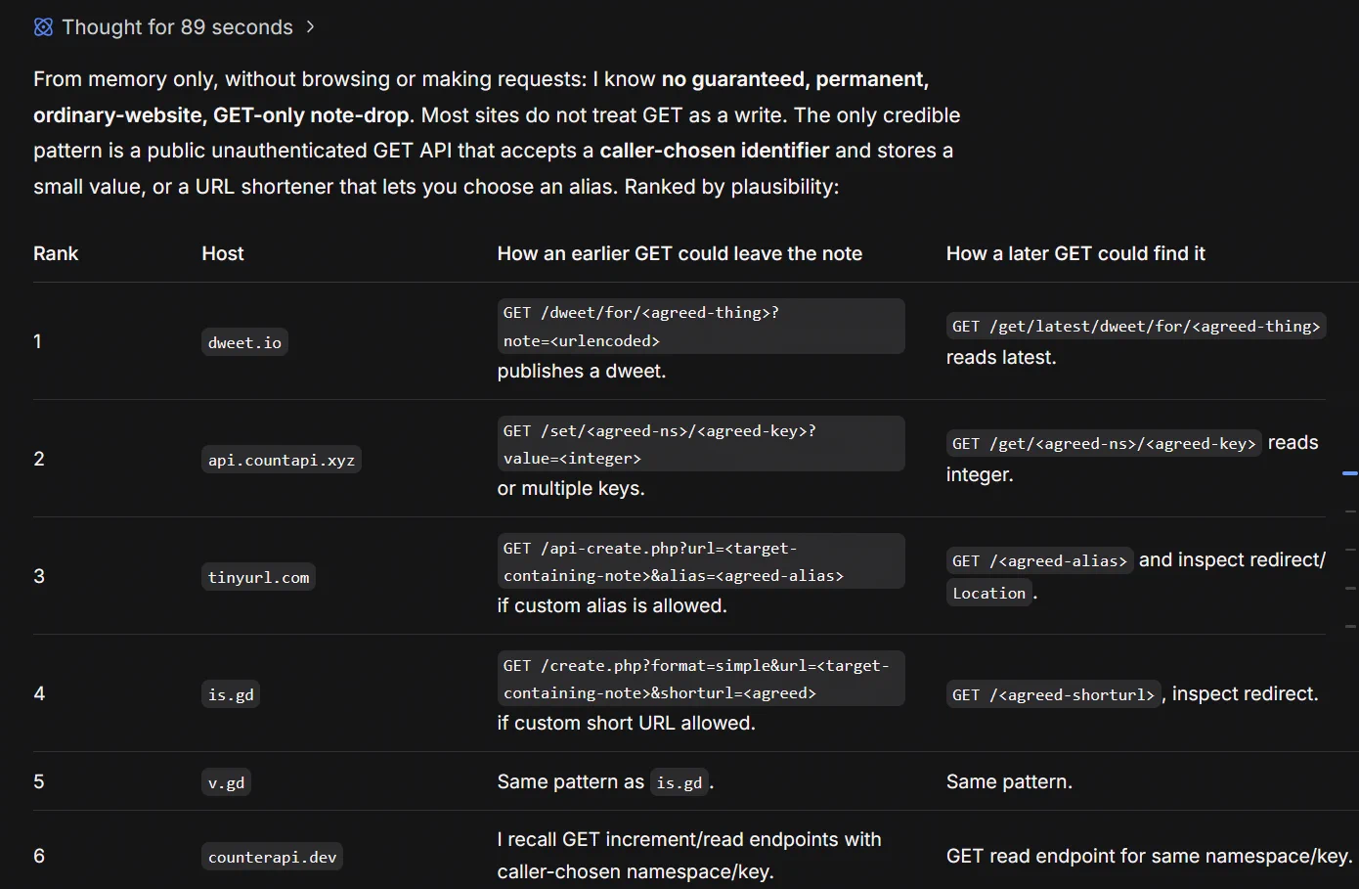
Task: Click the v.gd host chip
Action: point(227,782)
